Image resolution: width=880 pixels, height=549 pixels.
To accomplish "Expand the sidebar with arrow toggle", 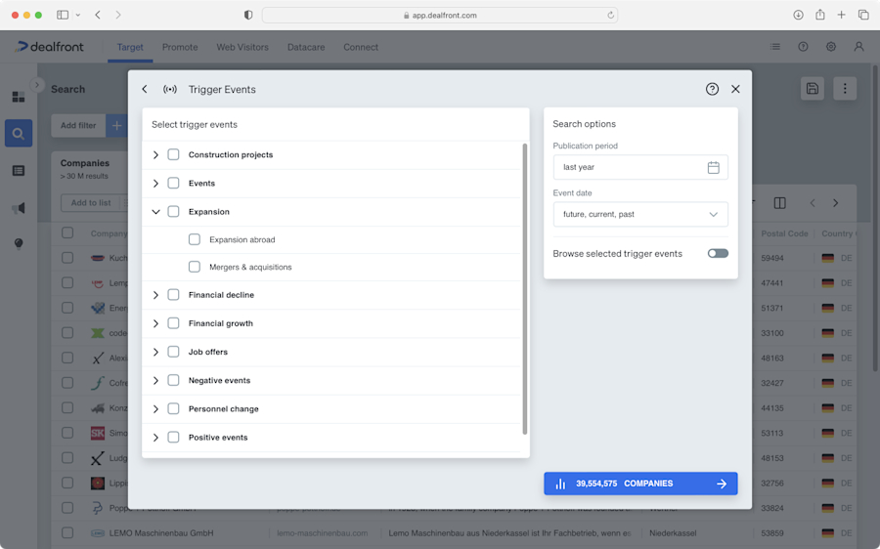I will click(x=37, y=85).
